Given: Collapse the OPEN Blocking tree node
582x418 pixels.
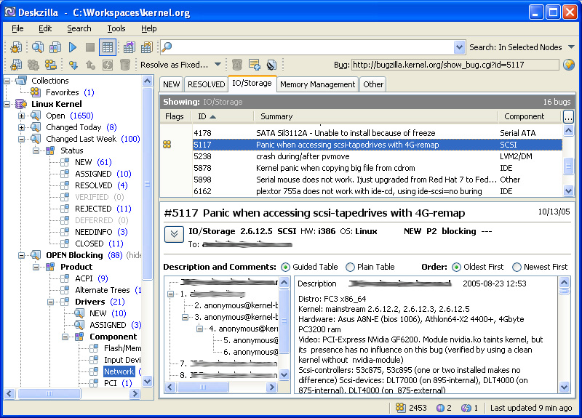Looking at the screenshot, I should pyautogui.click(x=22, y=255).
